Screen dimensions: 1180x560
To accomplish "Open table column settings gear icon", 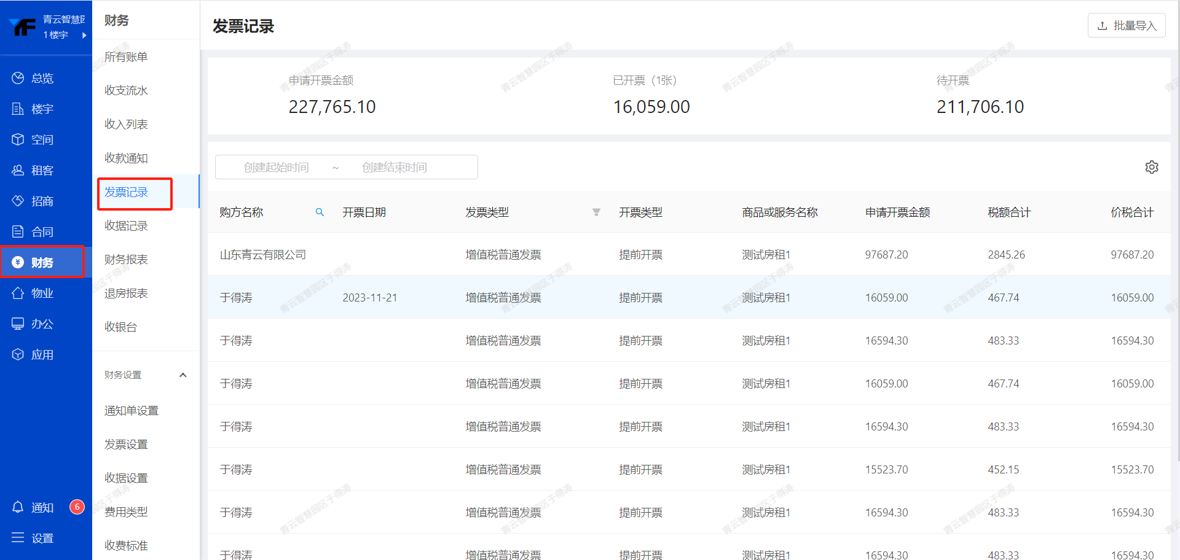I will [1151, 167].
